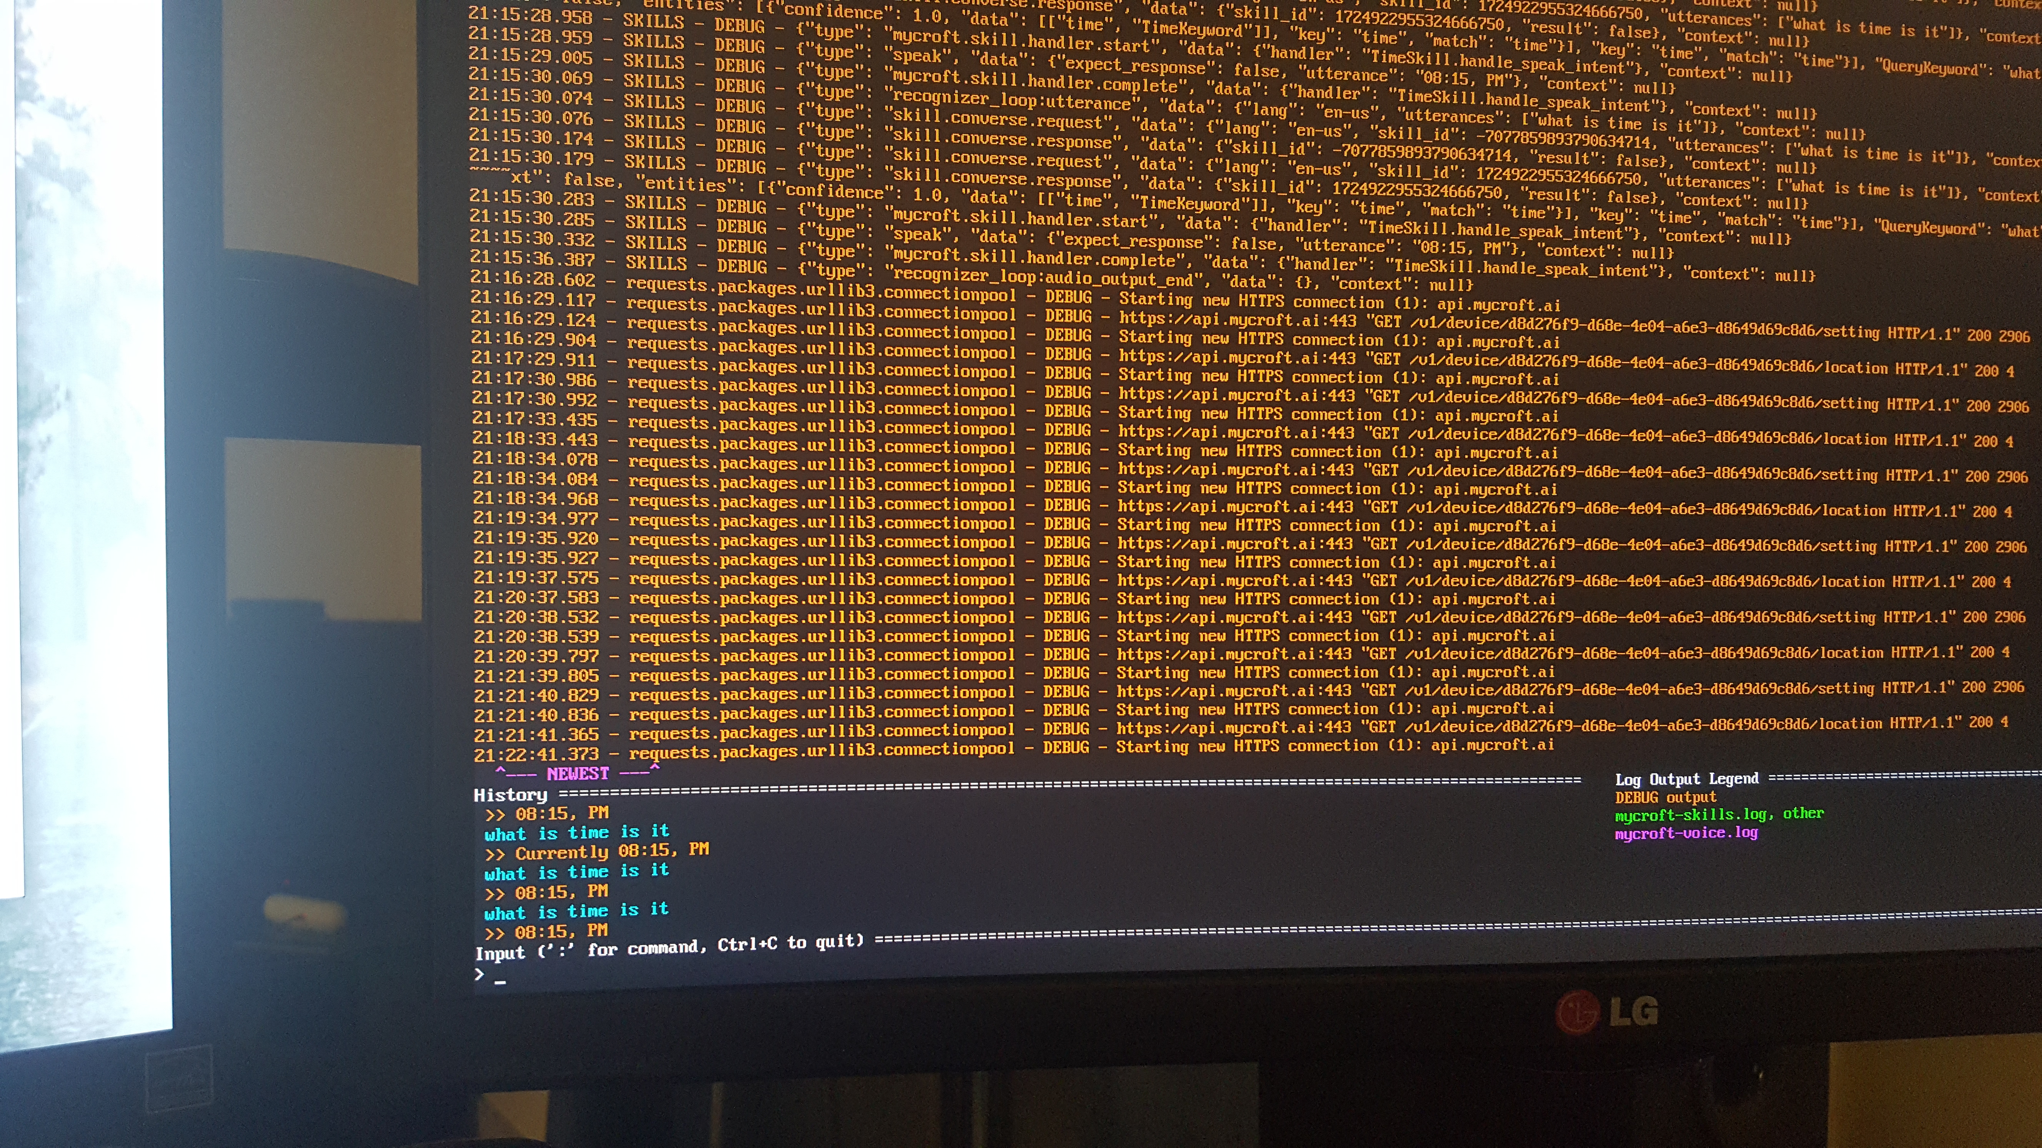Select the "mycroft-voice.log" legend entry
Screen dimensions: 2042x1148
tap(1686, 833)
